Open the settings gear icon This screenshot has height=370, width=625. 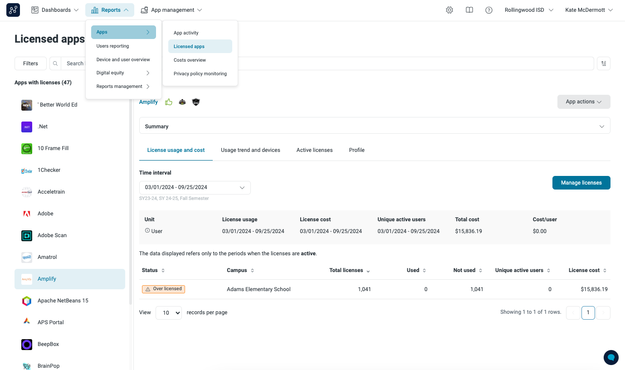pyautogui.click(x=449, y=10)
